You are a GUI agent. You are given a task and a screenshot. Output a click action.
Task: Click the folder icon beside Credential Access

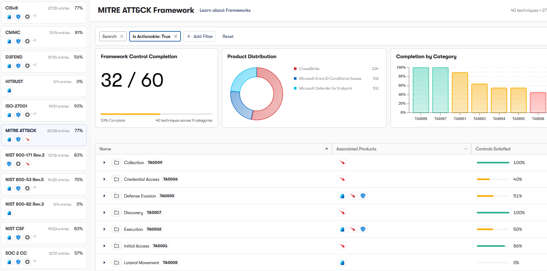click(117, 179)
